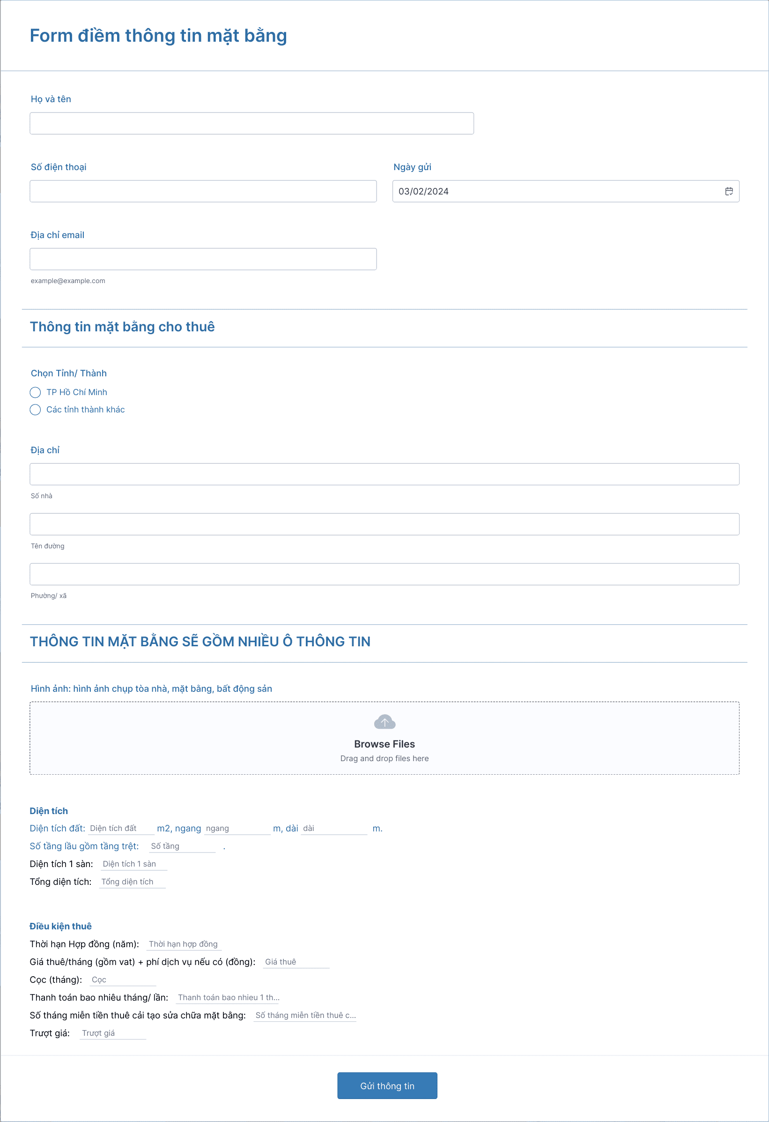Select the Các tỉnh thành khác option
The width and height of the screenshot is (769, 1122).
(35, 410)
